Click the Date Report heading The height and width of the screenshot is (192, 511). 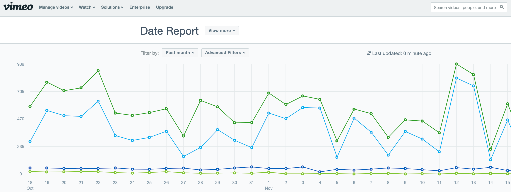coord(170,31)
